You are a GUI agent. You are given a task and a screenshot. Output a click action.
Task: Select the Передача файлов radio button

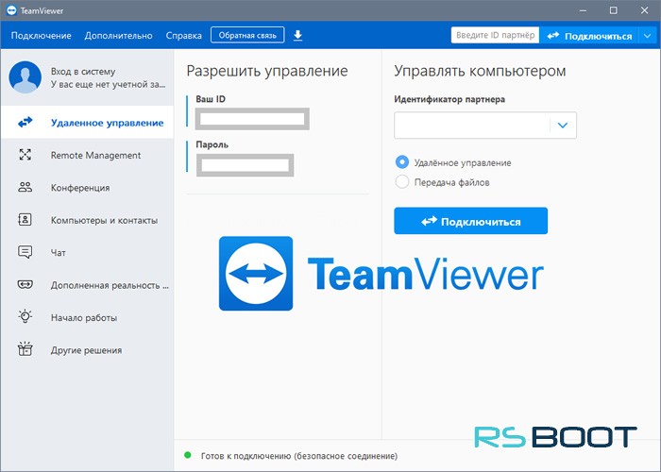pos(402,182)
